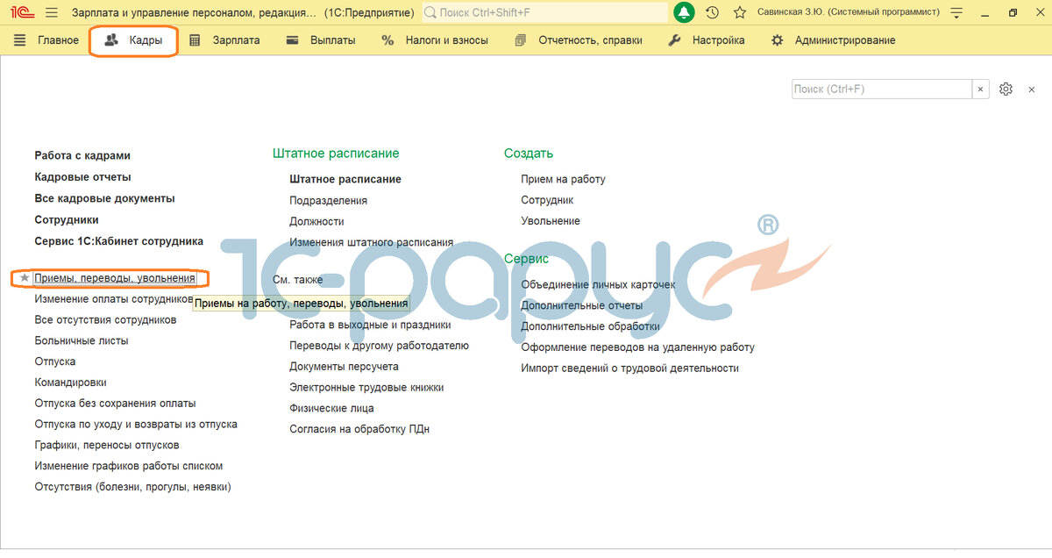Close the section menu panel

pos(1032,89)
